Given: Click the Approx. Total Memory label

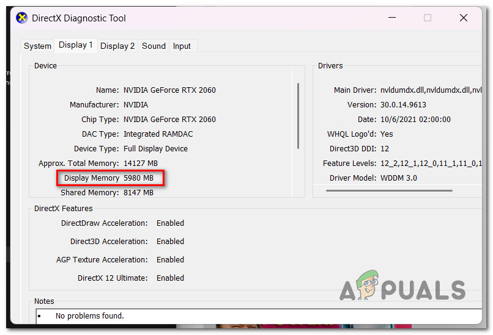Looking at the screenshot, I should (79, 164).
